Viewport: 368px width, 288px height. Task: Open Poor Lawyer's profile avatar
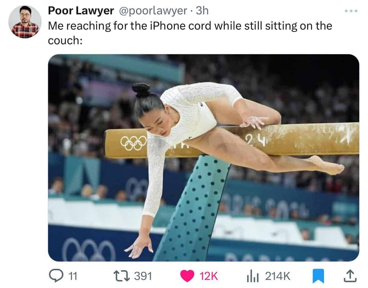(x=25, y=22)
